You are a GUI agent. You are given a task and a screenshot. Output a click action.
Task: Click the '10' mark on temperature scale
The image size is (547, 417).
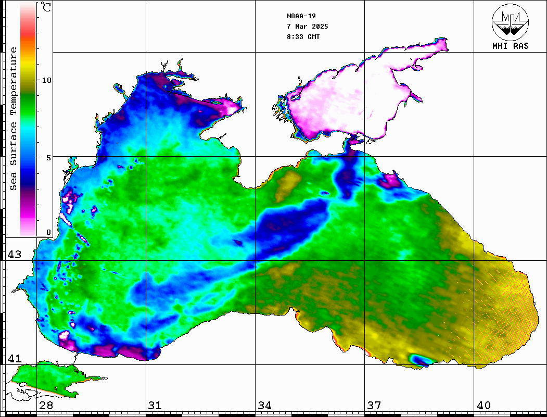tap(46, 80)
